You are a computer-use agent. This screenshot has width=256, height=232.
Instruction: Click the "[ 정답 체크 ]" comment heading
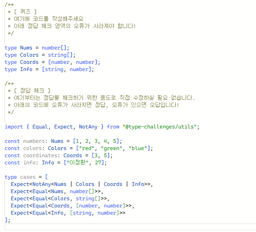(x=32, y=91)
